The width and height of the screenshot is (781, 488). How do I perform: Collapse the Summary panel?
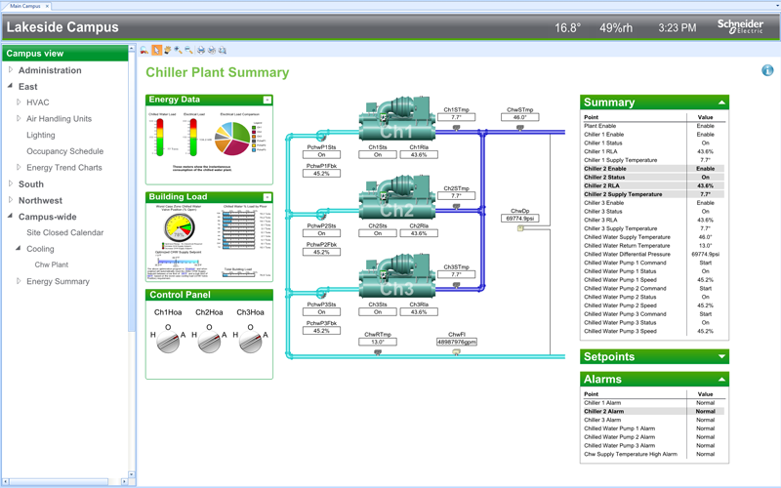pos(721,102)
